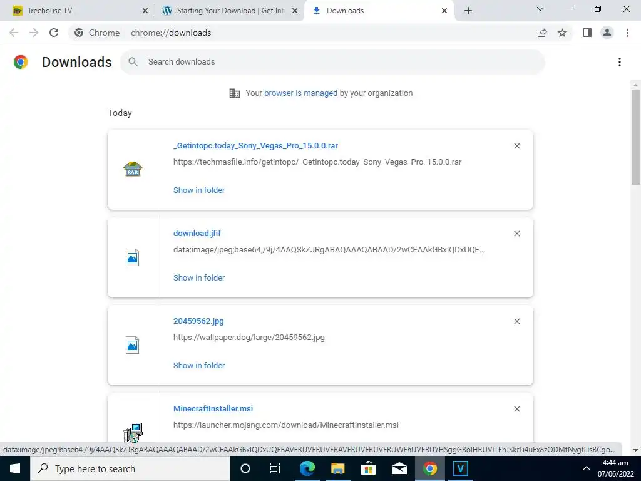The height and width of the screenshot is (481, 641).
Task: Open the Mail app from the taskbar
Action: point(399,468)
